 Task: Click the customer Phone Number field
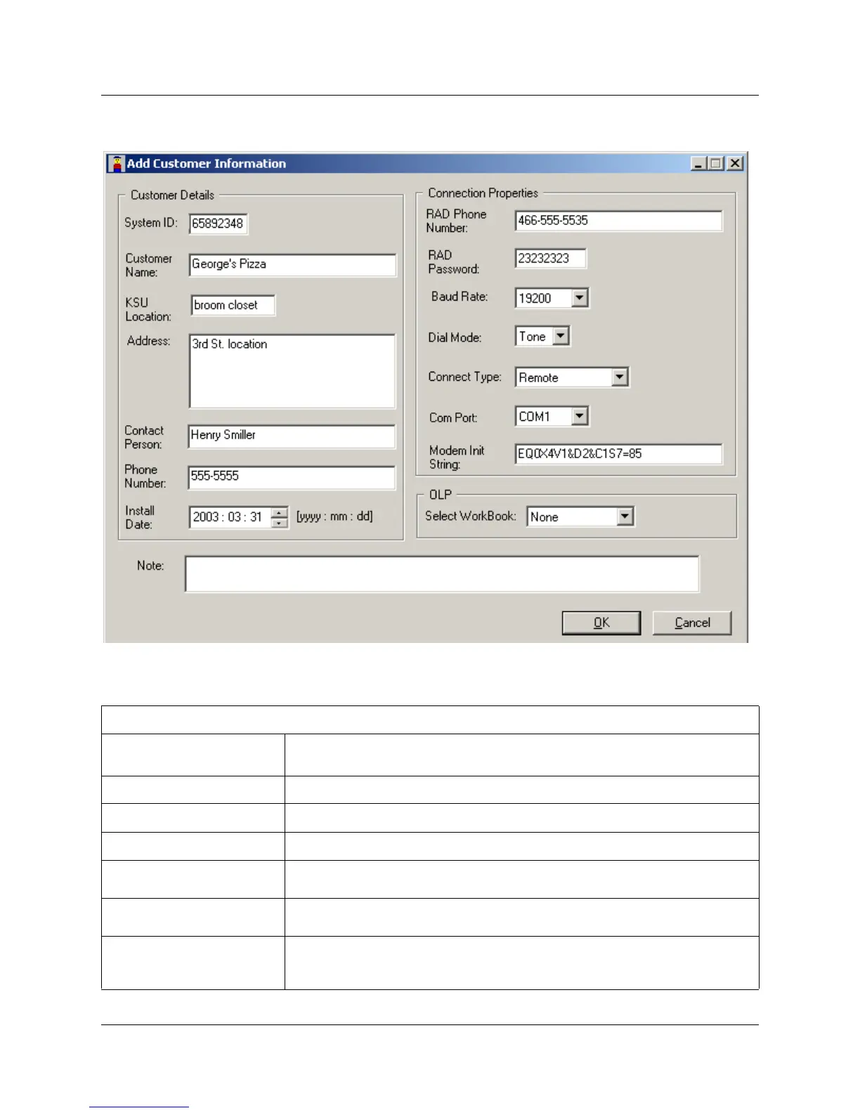pyautogui.click(x=292, y=477)
